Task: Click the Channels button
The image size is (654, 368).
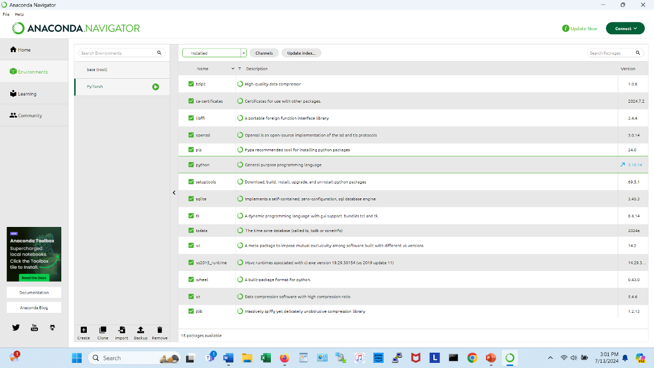Action: coord(264,53)
